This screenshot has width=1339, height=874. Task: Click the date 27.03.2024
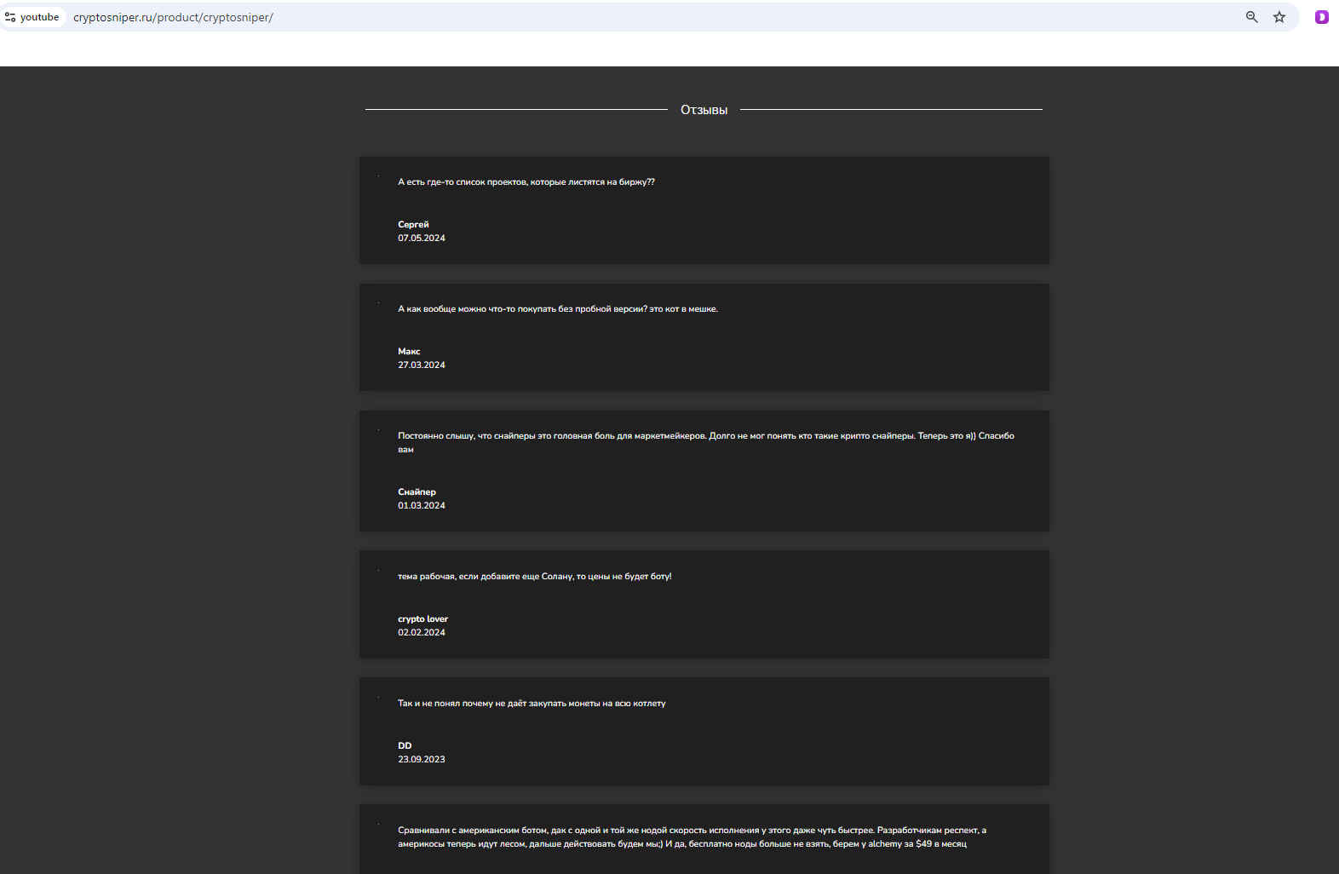421,365
